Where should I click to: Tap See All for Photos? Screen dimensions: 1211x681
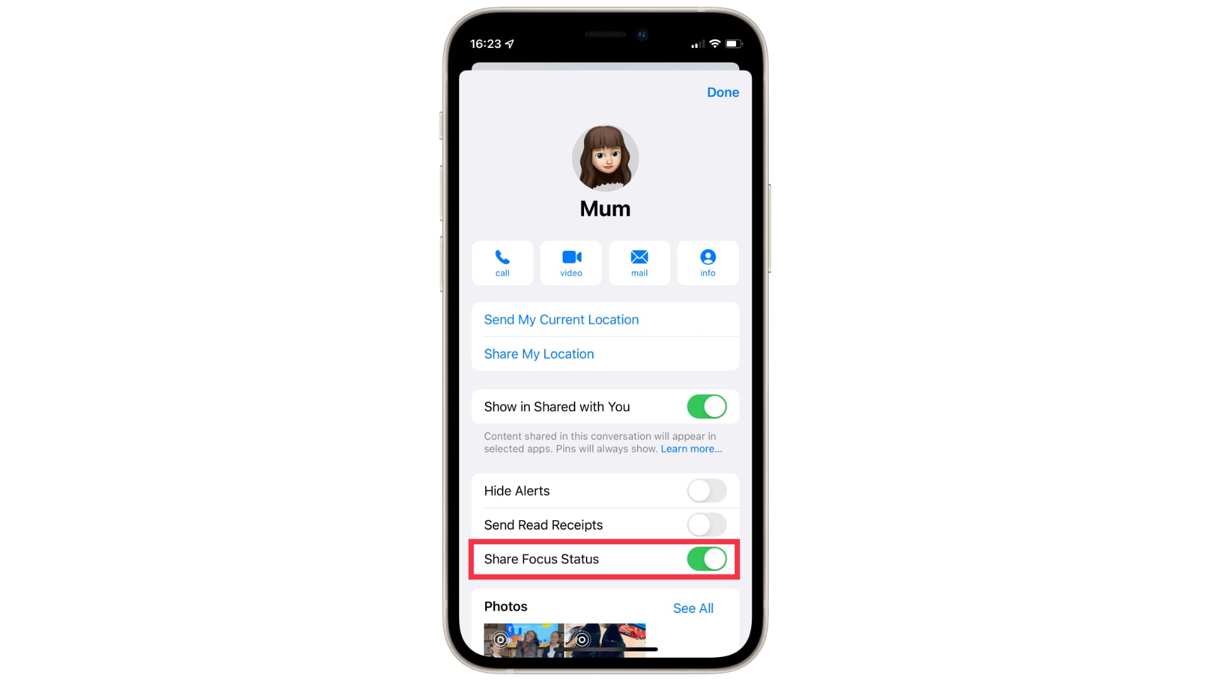click(x=693, y=608)
